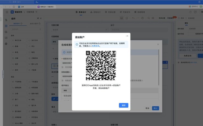Click 取消 in the 在线收款 dialog

pyautogui.click(x=147, y=108)
